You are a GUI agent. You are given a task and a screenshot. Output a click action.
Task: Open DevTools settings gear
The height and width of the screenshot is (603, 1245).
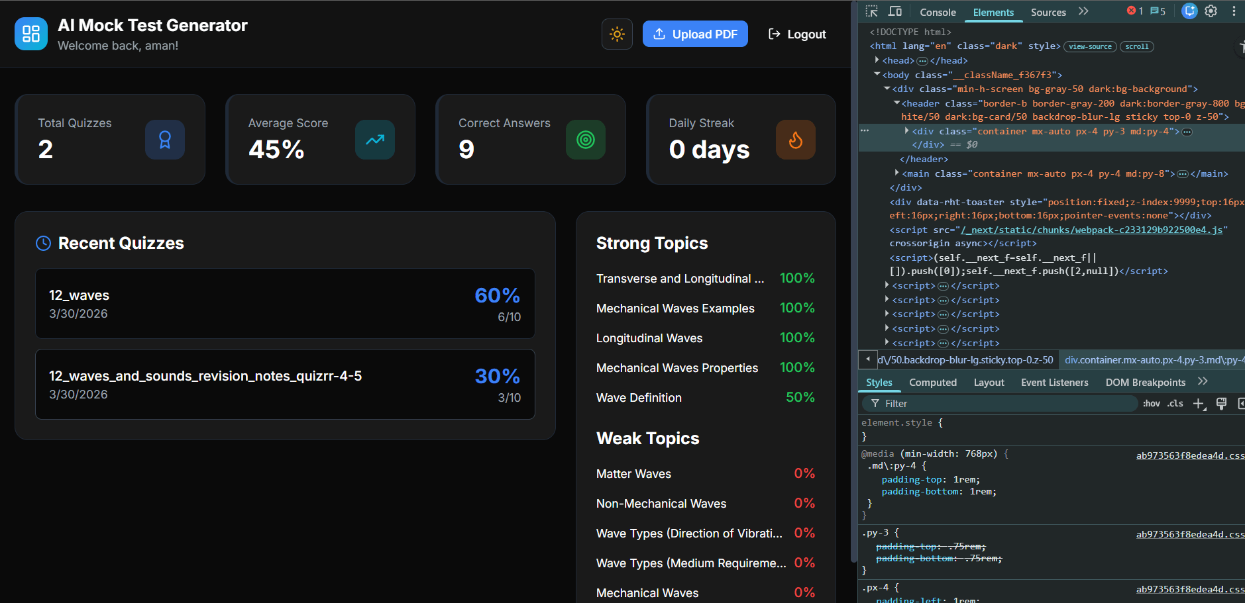coord(1211,11)
